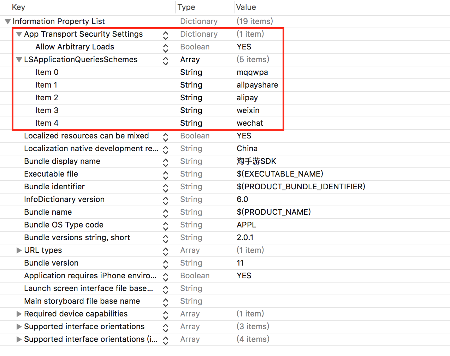Screen dimensions: 450x356
Task: Click the (5 items) array value
Action: (253, 60)
